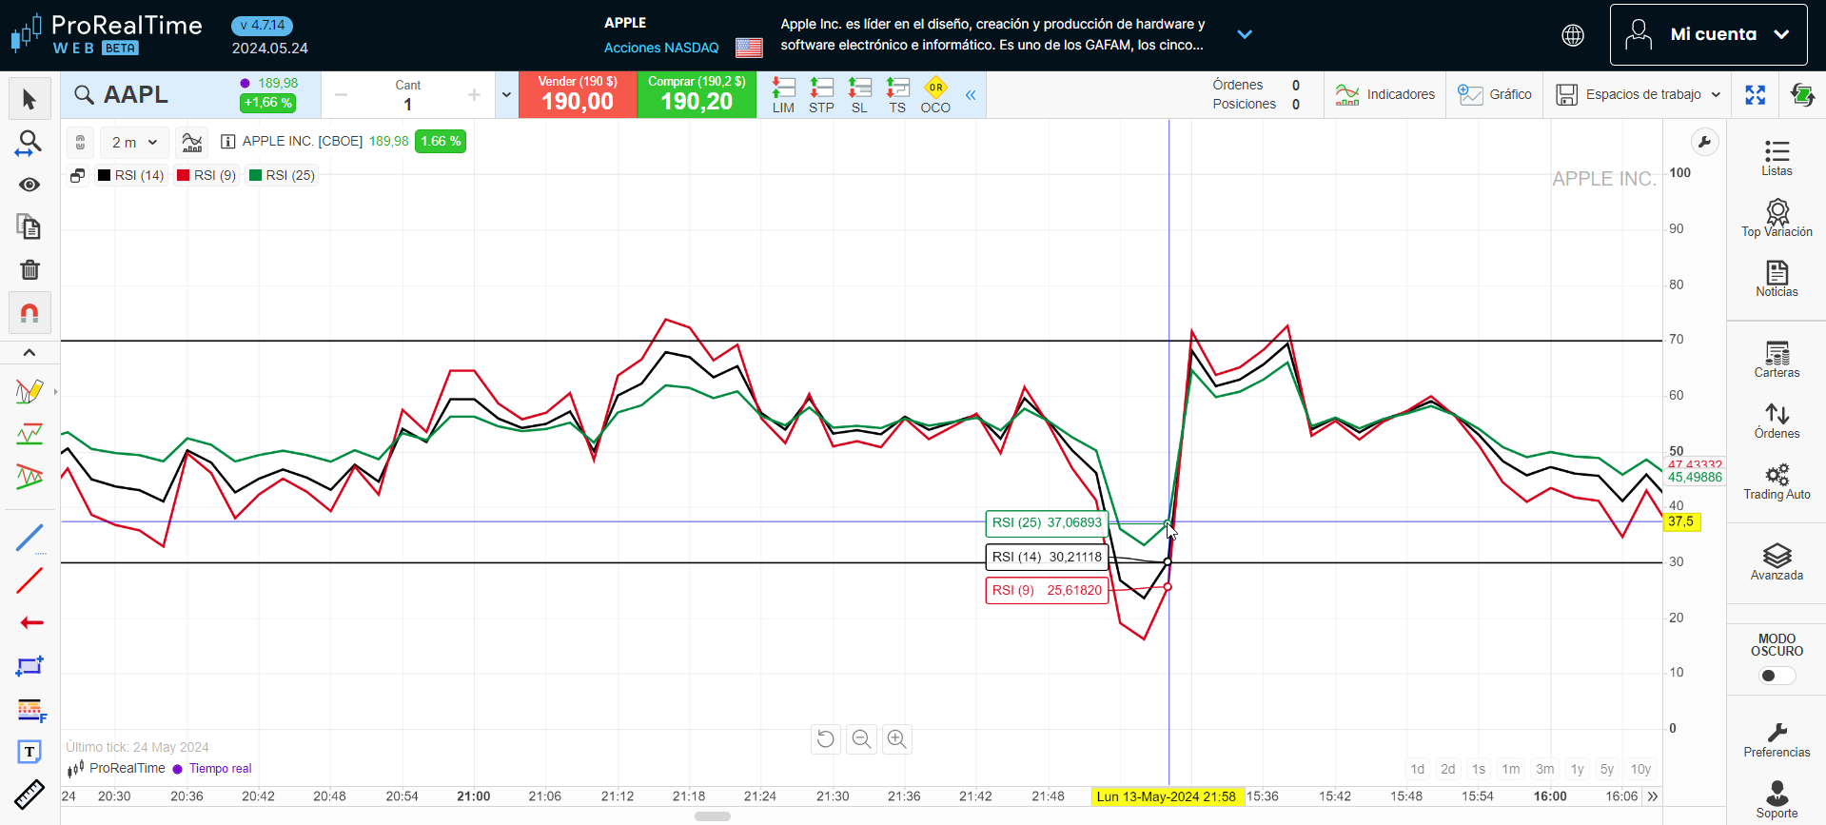Open the chart wrench settings icon
Screen dimensions: 1826x825
1704,143
